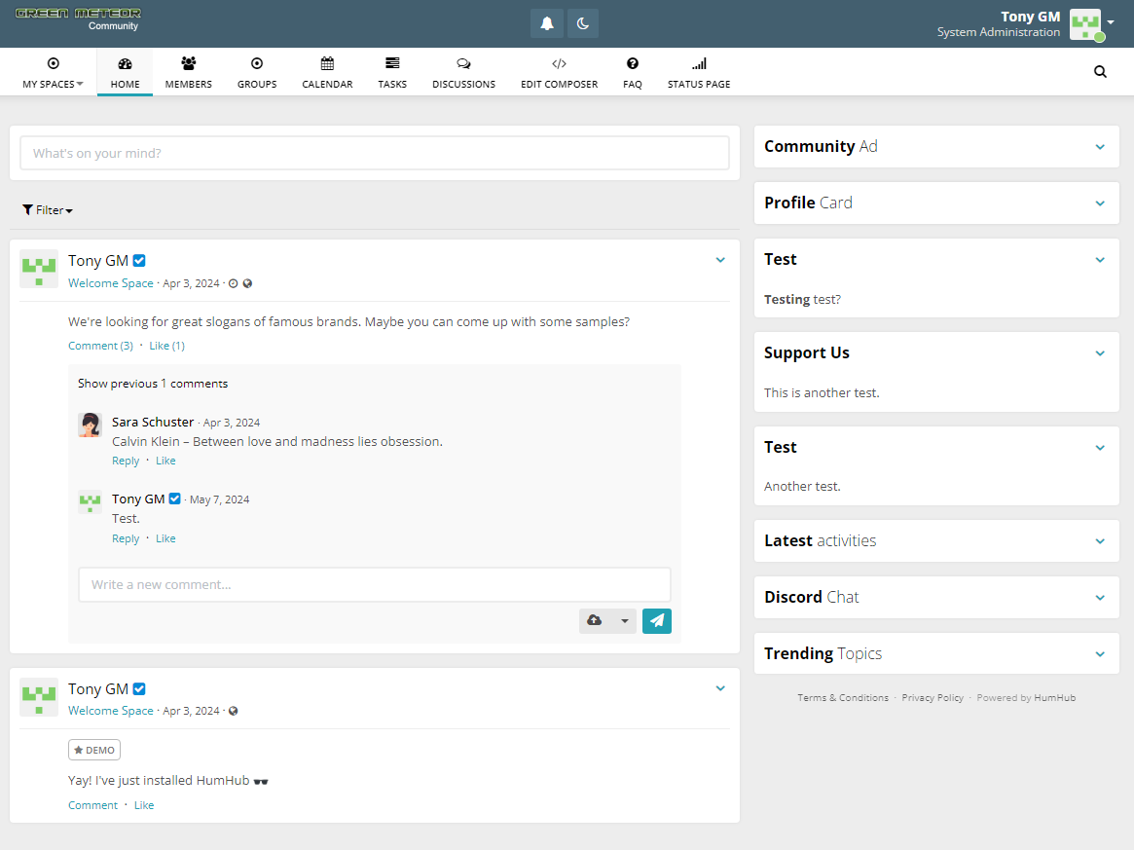Reply to Sara Schuster's comment
Viewport: 1134px width, 850px height.
pos(126,462)
